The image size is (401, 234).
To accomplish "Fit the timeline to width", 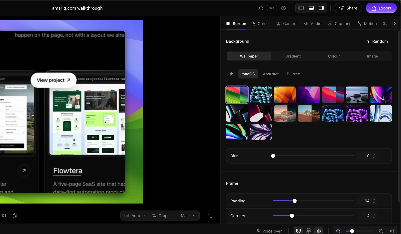I will click(391, 231).
